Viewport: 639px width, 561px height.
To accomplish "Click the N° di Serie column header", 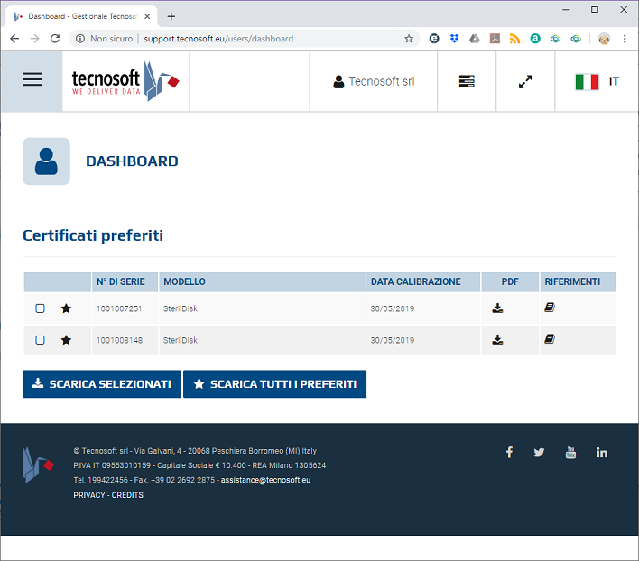I will pyautogui.click(x=125, y=281).
